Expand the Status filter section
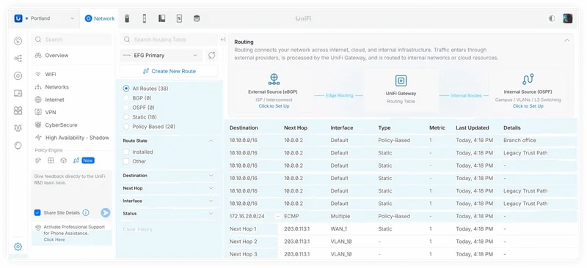The height and width of the screenshot is (268, 587). pyautogui.click(x=211, y=213)
